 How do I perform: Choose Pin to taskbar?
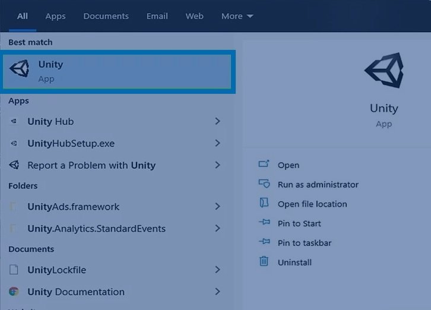point(305,243)
